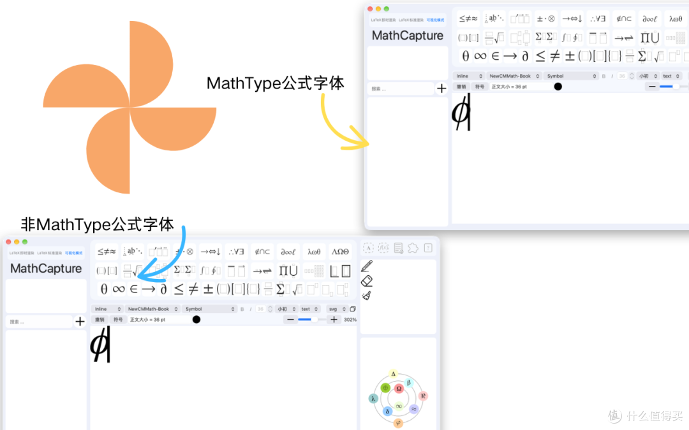Open arrow symbols →⇔↓ palette in lower window
Viewport: 689px width, 430px height.
211,252
